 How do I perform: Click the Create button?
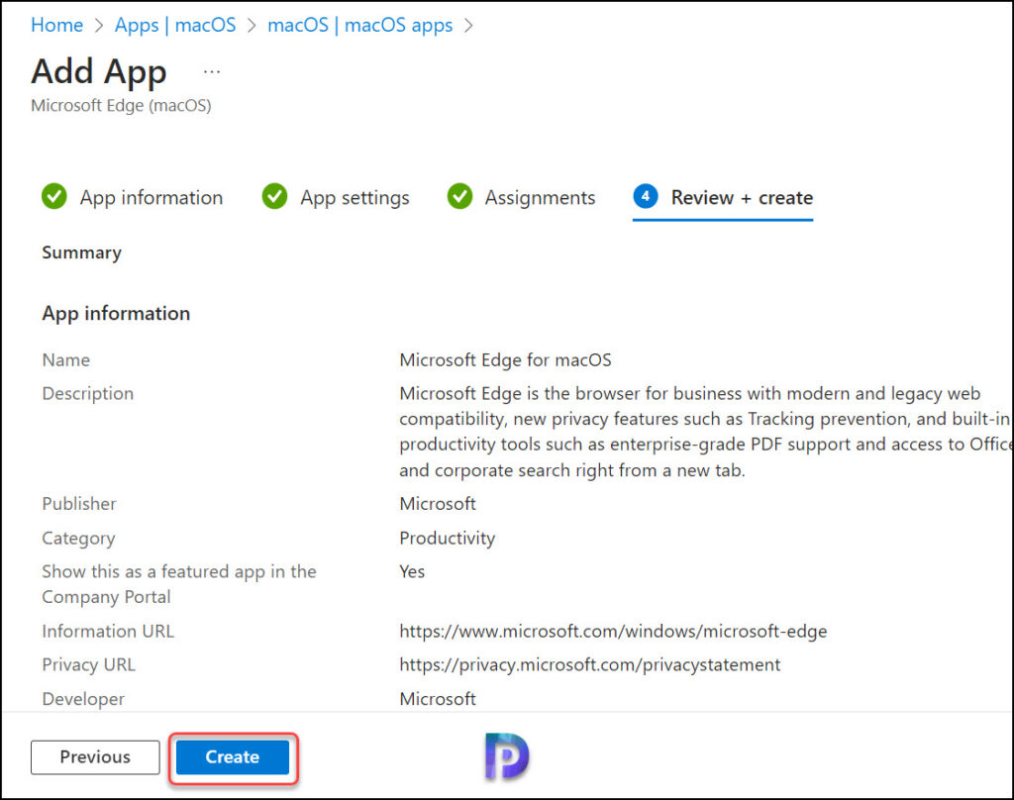pos(232,756)
